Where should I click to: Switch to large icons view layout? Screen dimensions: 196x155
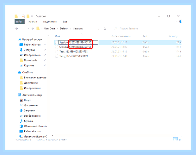click(x=180, y=139)
